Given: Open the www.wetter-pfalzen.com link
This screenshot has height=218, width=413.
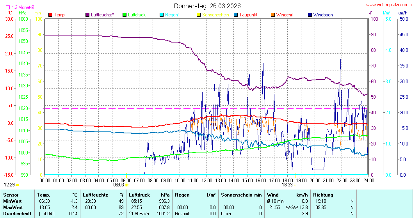Looking at the screenshot, I should coord(388,5).
